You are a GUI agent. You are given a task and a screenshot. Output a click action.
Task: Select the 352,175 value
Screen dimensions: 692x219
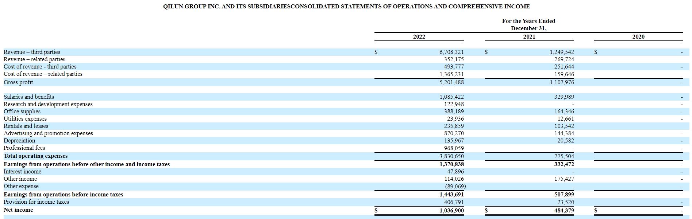tap(454, 59)
